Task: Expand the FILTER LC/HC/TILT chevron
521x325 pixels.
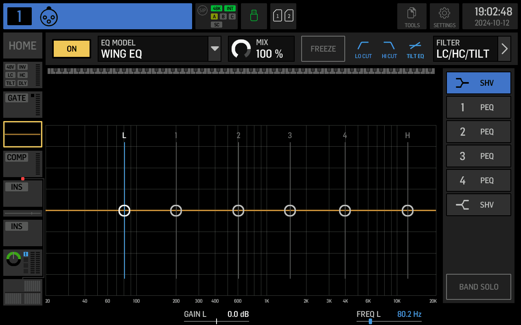Action: (505, 49)
